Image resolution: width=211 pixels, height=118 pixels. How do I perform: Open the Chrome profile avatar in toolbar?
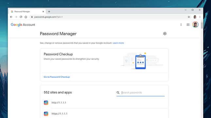tap(195, 17)
